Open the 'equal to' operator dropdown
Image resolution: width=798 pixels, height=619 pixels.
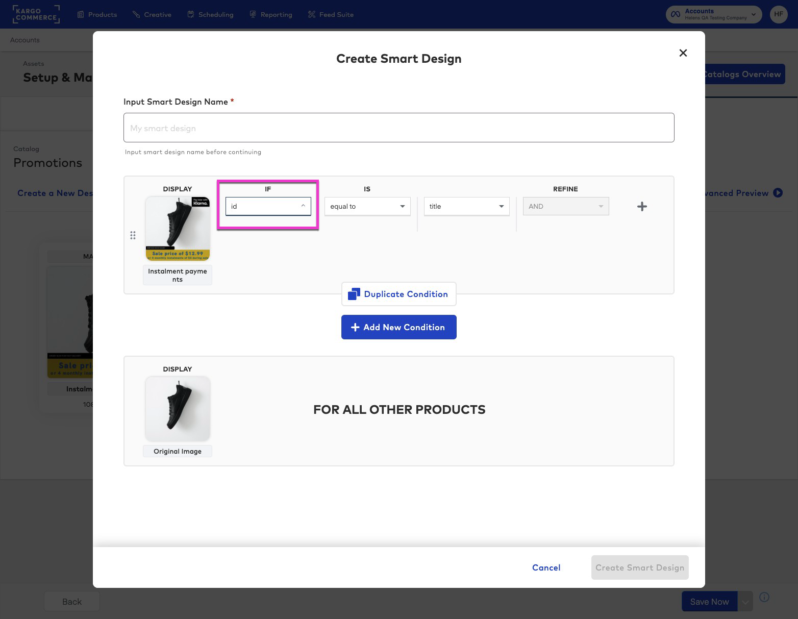(x=367, y=206)
